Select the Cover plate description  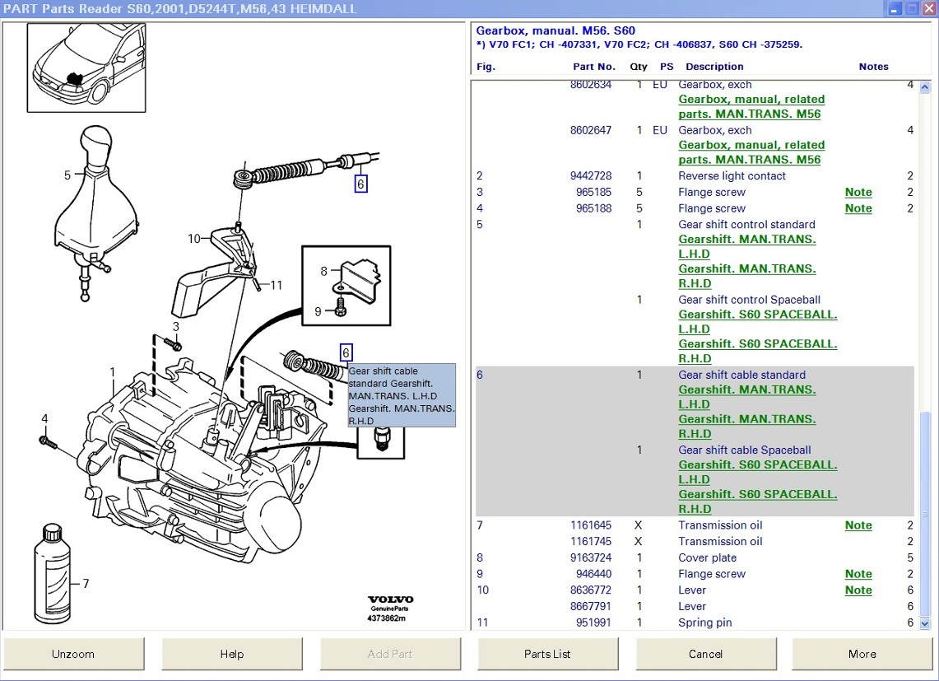(707, 557)
